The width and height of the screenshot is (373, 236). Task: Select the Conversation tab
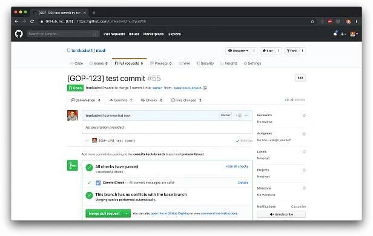[86, 100]
